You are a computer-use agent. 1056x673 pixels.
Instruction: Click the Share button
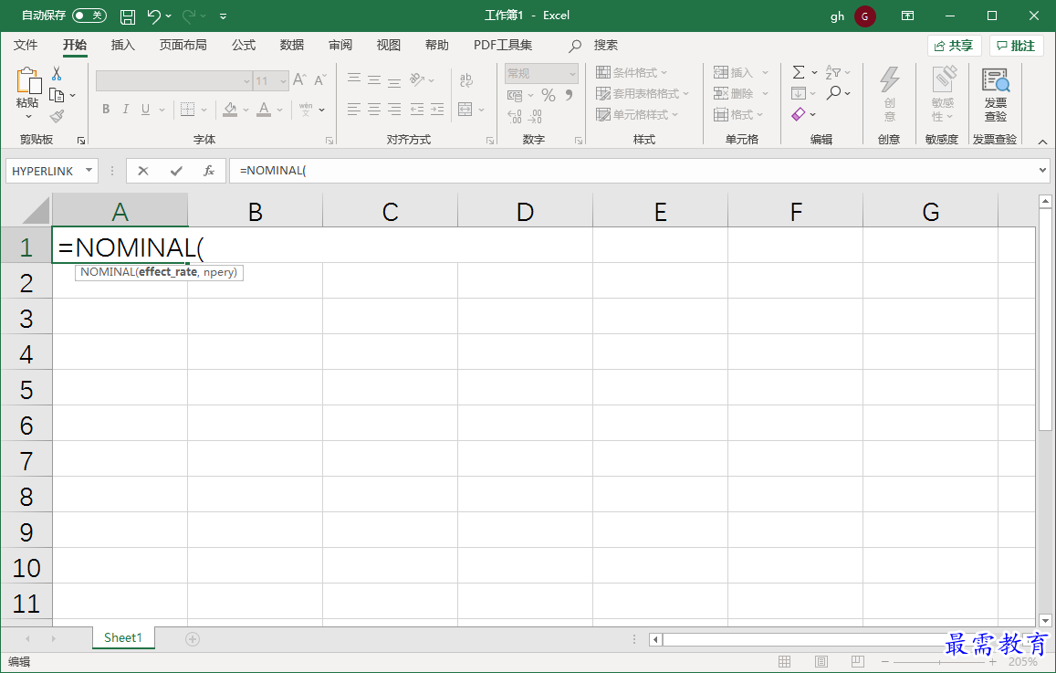pyautogui.click(x=955, y=46)
